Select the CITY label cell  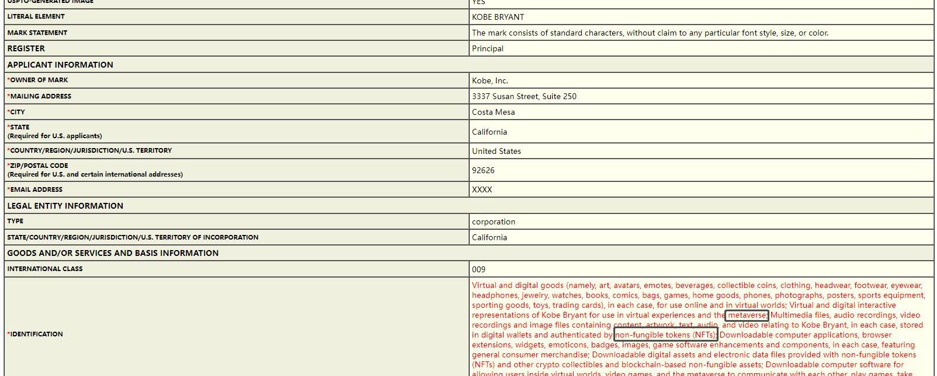click(x=237, y=112)
